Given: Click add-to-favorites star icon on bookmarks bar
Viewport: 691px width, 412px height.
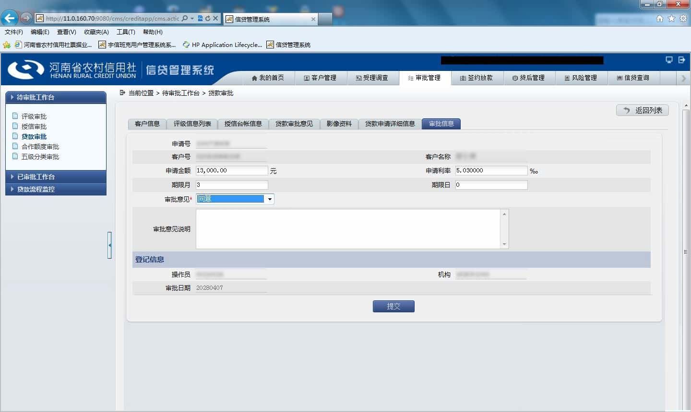Looking at the screenshot, I should tap(7, 45).
